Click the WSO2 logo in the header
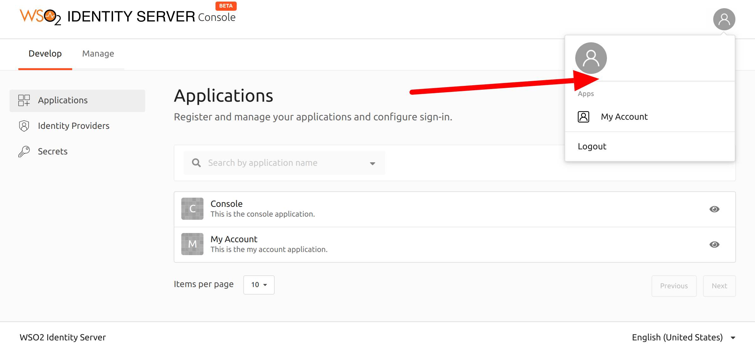Image resolution: width=755 pixels, height=353 pixels. click(41, 17)
